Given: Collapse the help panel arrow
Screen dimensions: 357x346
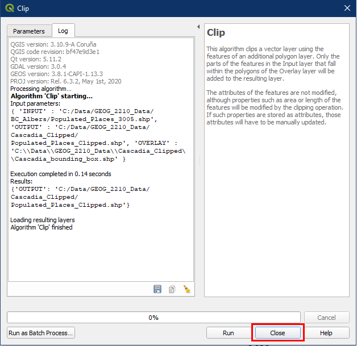Looking at the screenshot, I should point(198,27).
